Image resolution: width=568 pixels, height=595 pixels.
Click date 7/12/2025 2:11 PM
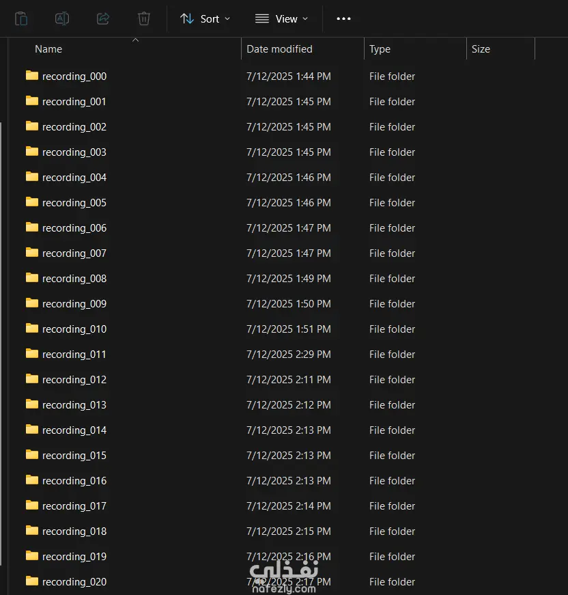289,379
